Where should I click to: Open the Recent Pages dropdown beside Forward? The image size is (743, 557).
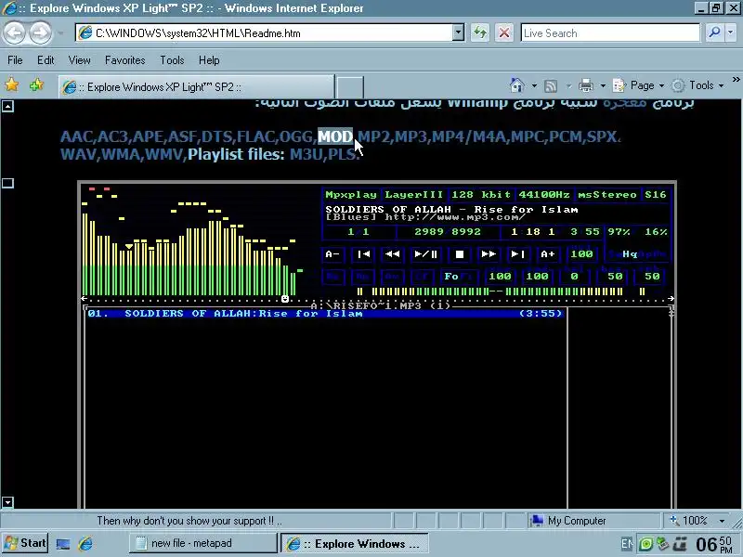coord(60,33)
